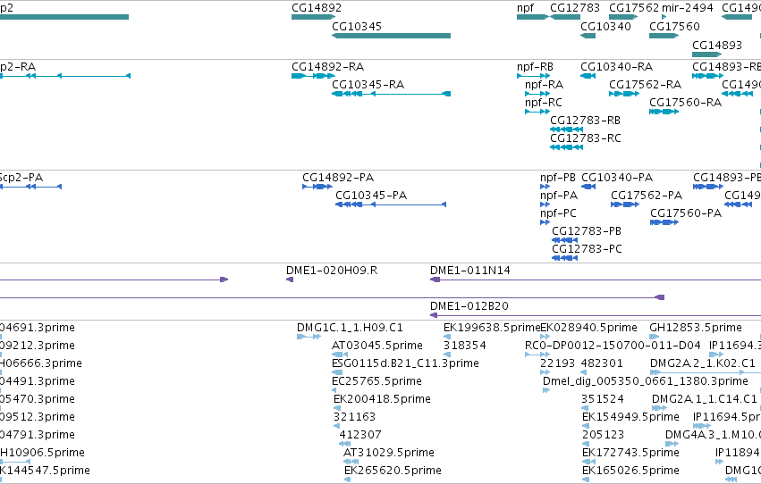Click RC0-DP0012-150700-011-D04 feature
The image size is (761, 484).
click(537, 355)
